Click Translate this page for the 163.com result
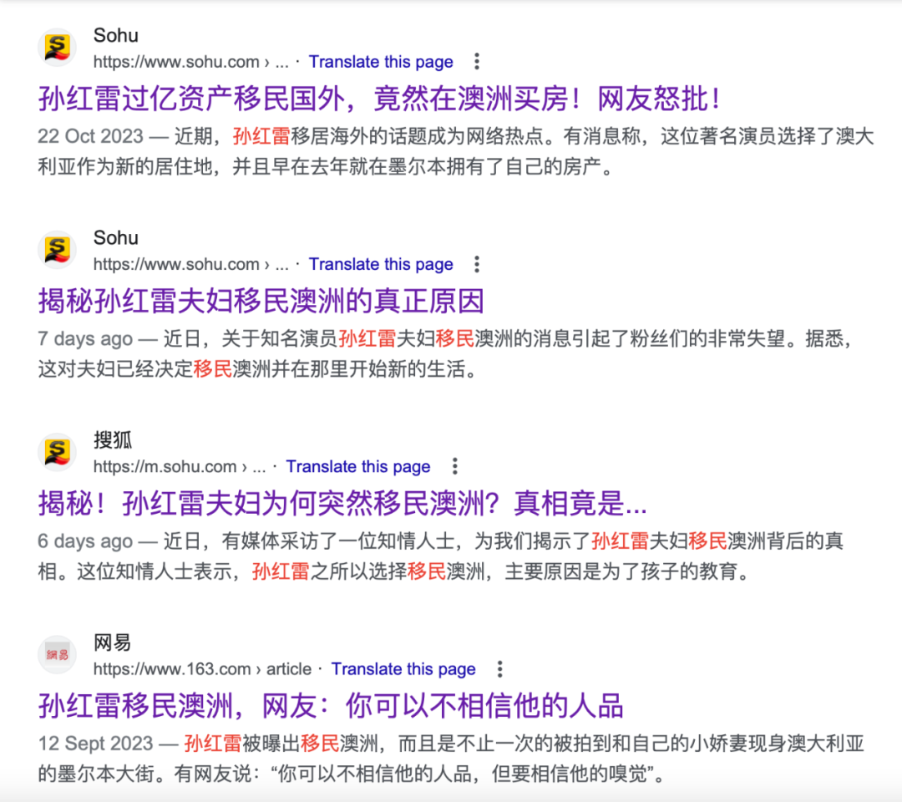This screenshot has height=802, width=902. tap(403, 668)
